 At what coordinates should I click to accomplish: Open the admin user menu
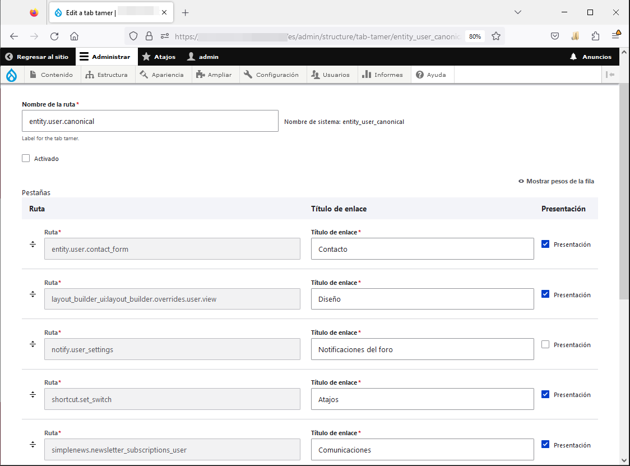203,57
